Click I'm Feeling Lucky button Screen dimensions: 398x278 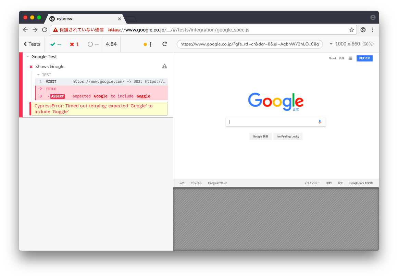[288, 136]
